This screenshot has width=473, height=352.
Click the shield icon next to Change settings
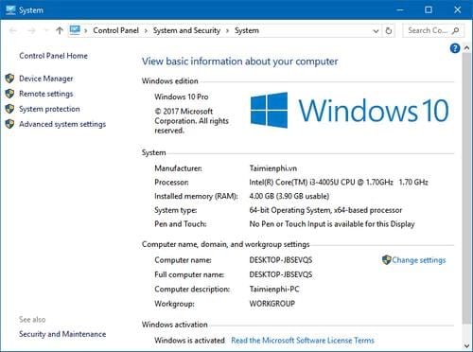tap(387, 260)
